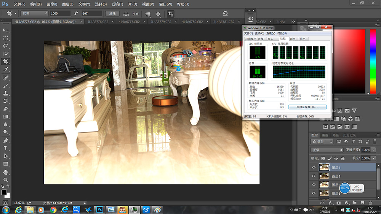
Task: Toggle the lock all icon for layer
Action: coord(343,158)
